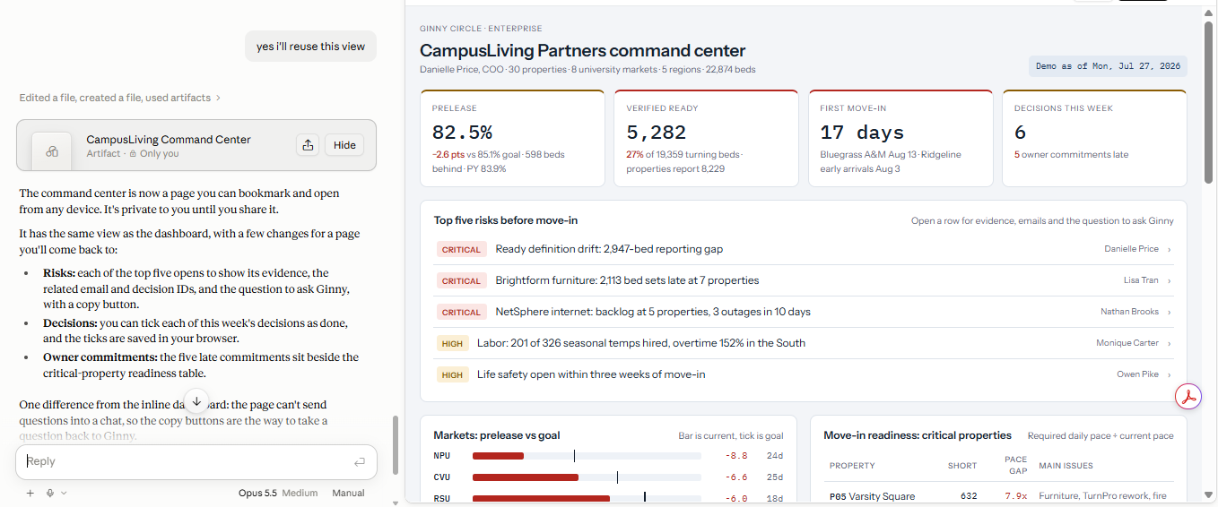This screenshot has width=1218, height=507.
Task: Click 'Furniture, TurnPro rework, fire' issues cell
Action: point(1102,496)
